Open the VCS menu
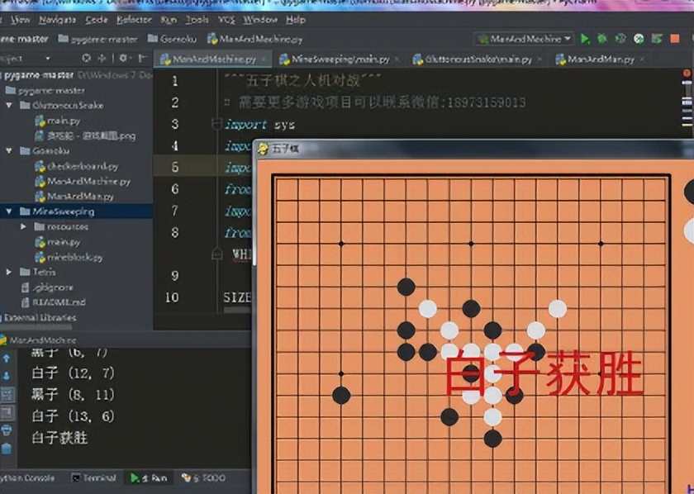This screenshot has width=694, height=494. pyautogui.click(x=226, y=18)
